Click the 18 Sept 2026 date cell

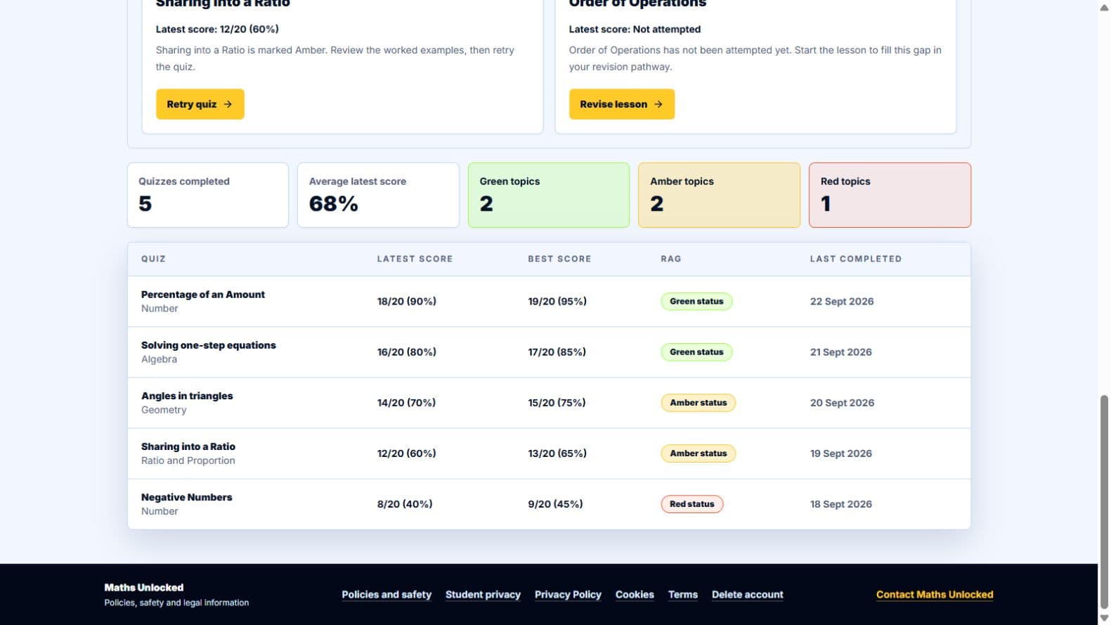(x=841, y=504)
